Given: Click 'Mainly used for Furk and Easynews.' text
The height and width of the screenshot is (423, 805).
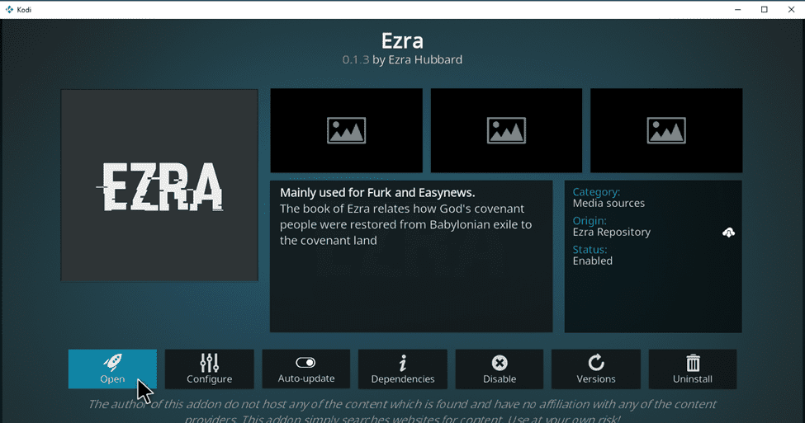Looking at the screenshot, I should pos(377,193).
